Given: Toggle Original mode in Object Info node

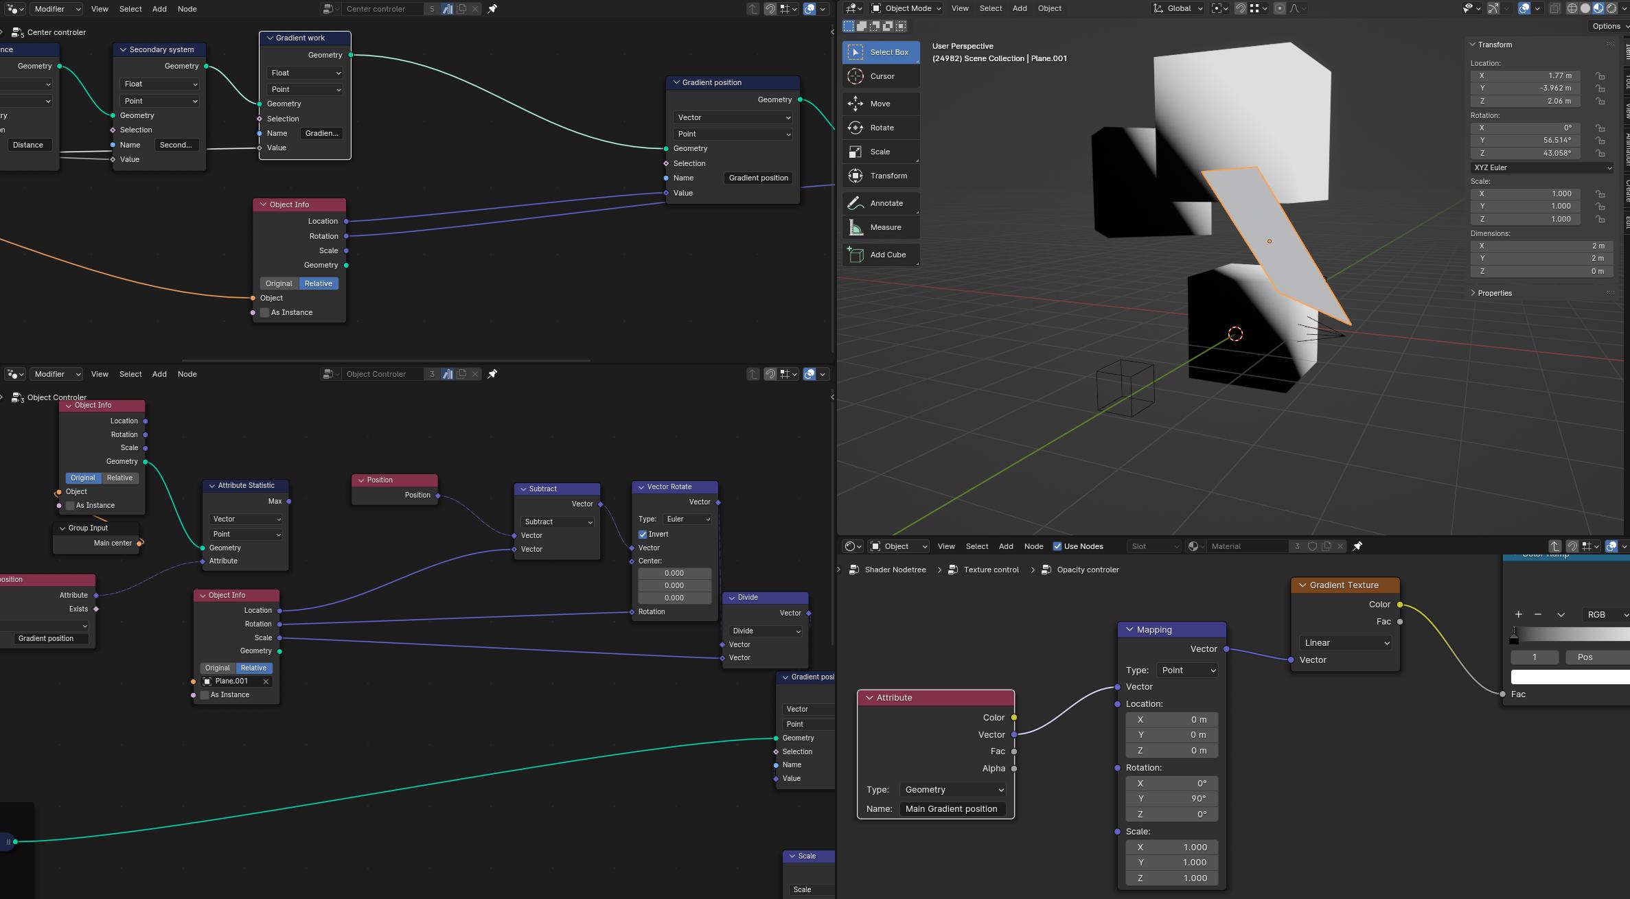Looking at the screenshot, I should coord(278,283).
